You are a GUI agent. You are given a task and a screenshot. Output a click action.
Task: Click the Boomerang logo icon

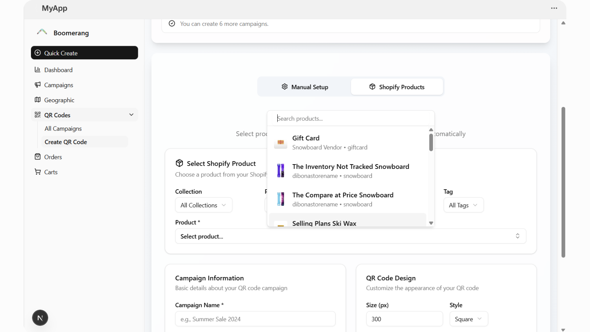click(x=42, y=32)
